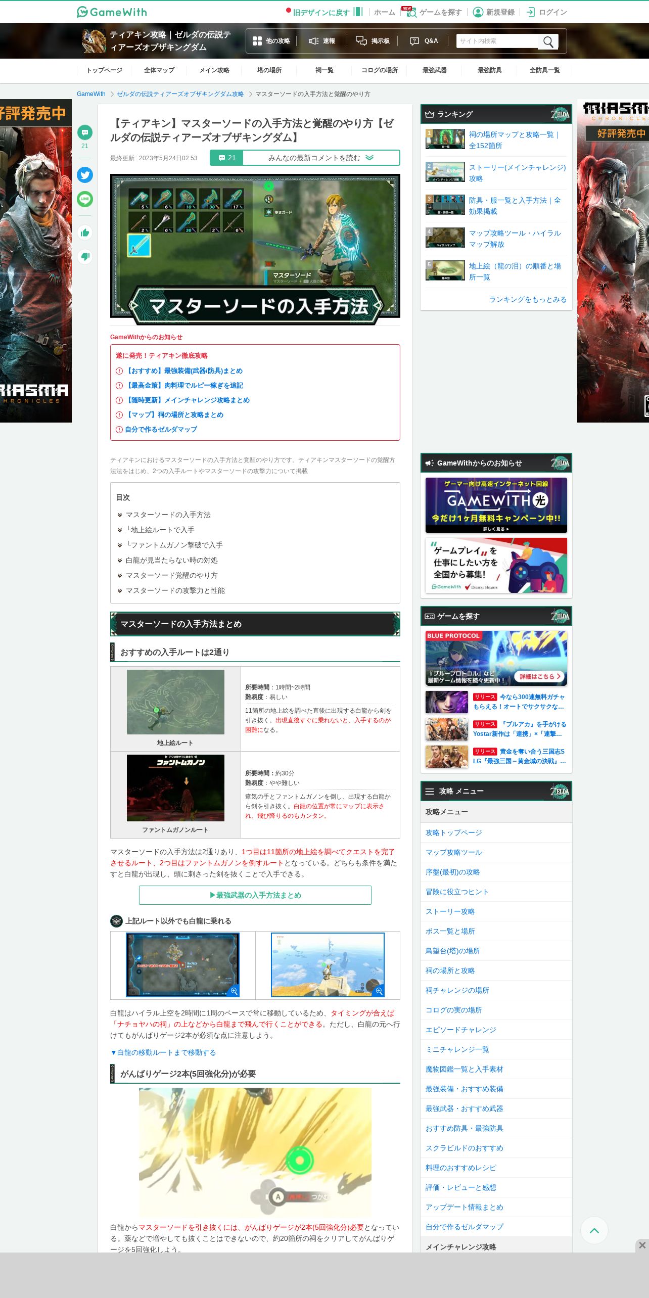Click the thumbs down icon

click(85, 257)
